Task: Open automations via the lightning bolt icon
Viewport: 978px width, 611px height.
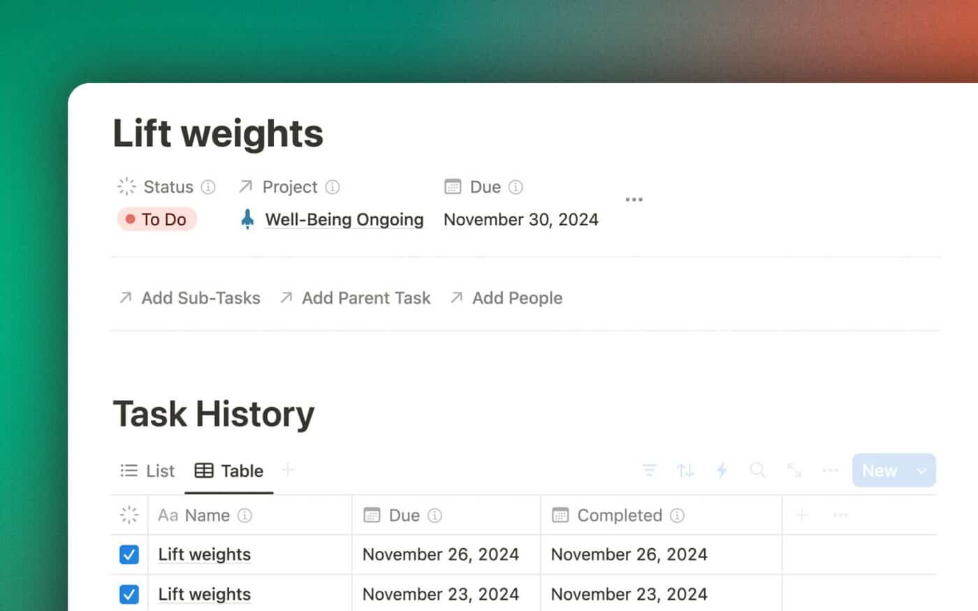Action: coord(722,470)
